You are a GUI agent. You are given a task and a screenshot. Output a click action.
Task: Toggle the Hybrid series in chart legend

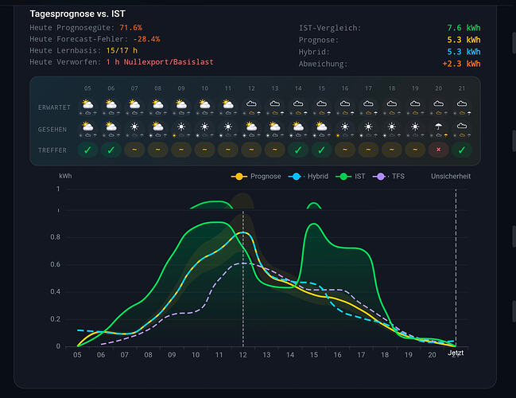(308, 177)
